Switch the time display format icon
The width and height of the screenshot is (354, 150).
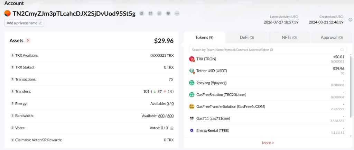(351, 20)
